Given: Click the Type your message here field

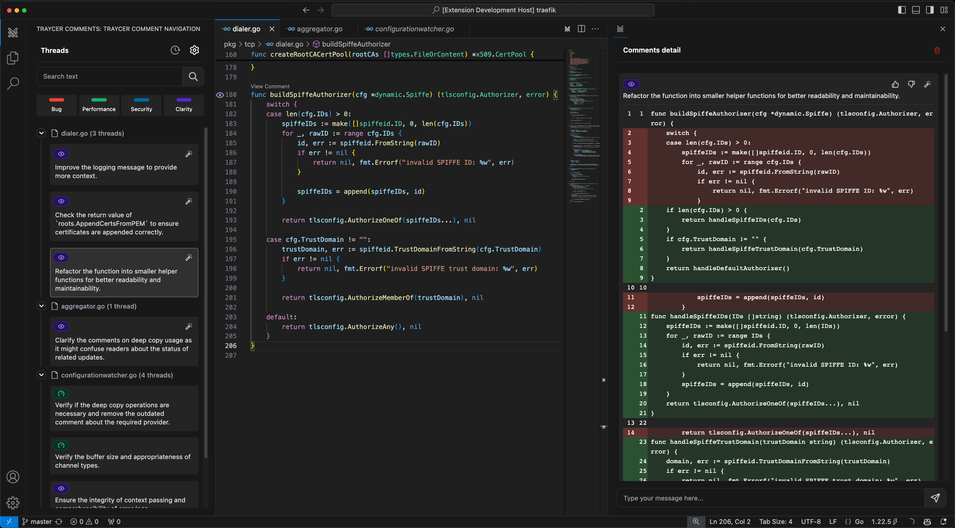Looking at the screenshot, I should click(771, 498).
